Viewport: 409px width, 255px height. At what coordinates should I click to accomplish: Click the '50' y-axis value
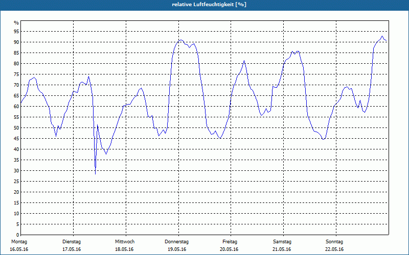click(16, 128)
